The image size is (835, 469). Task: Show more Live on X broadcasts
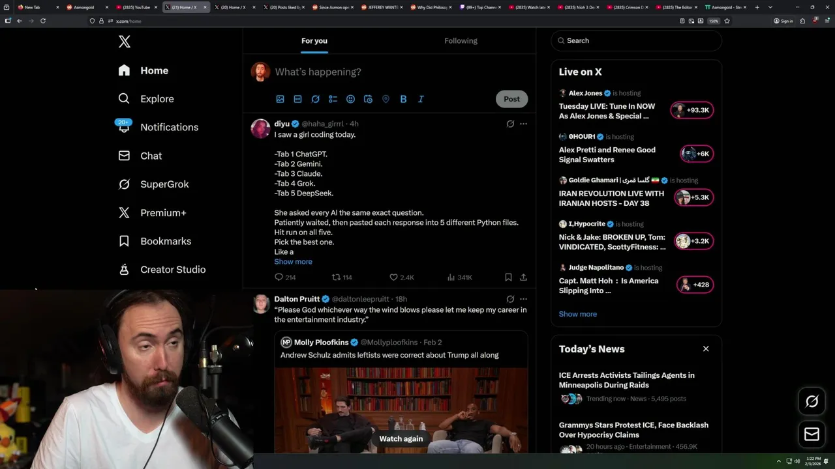(577, 314)
